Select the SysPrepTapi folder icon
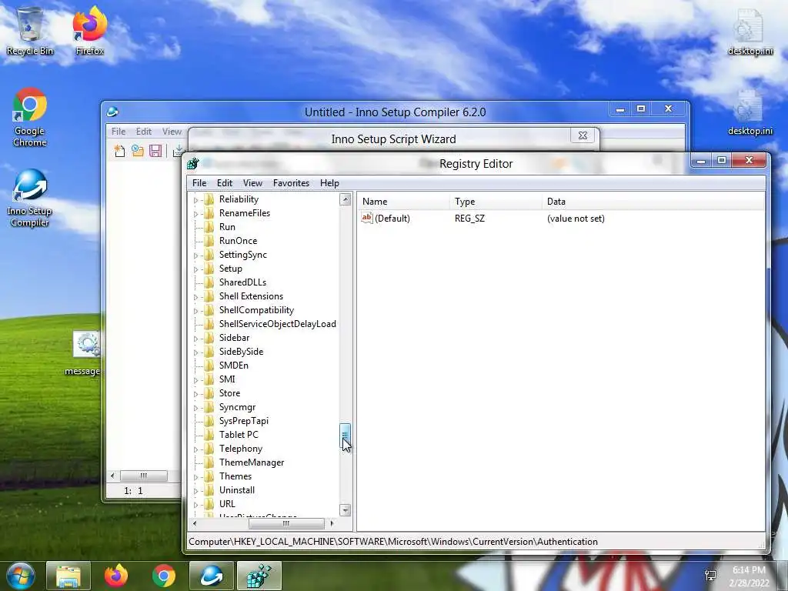Viewport: 788px width, 591px height. tap(209, 421)
